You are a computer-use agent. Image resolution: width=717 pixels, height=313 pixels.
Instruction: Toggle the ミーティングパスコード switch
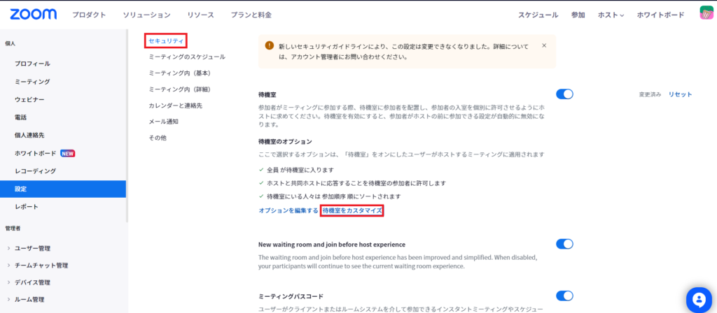coord(564,296)
